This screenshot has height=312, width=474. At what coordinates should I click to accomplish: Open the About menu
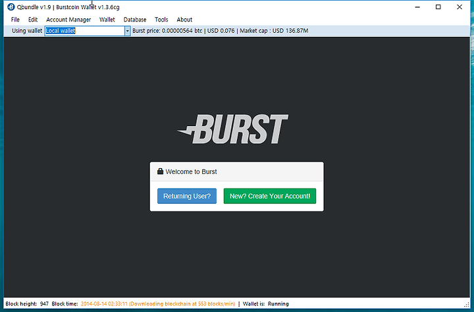pos(184,20)
